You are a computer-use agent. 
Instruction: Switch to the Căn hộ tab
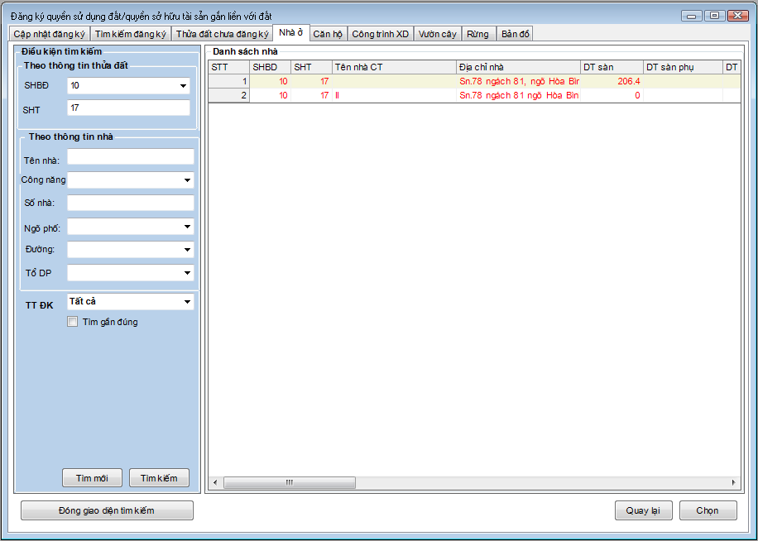328,34
